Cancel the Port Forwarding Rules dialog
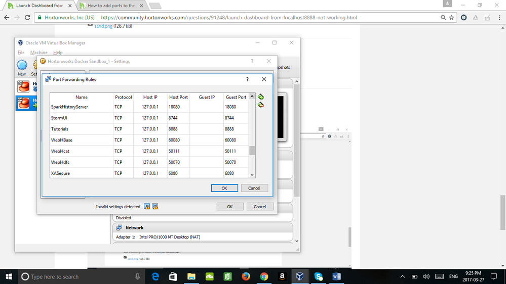Viewport: 506px width, 284px height. [254, 188]
